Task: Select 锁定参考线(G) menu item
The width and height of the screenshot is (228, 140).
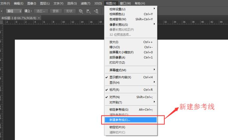Action: coord(131,109)
